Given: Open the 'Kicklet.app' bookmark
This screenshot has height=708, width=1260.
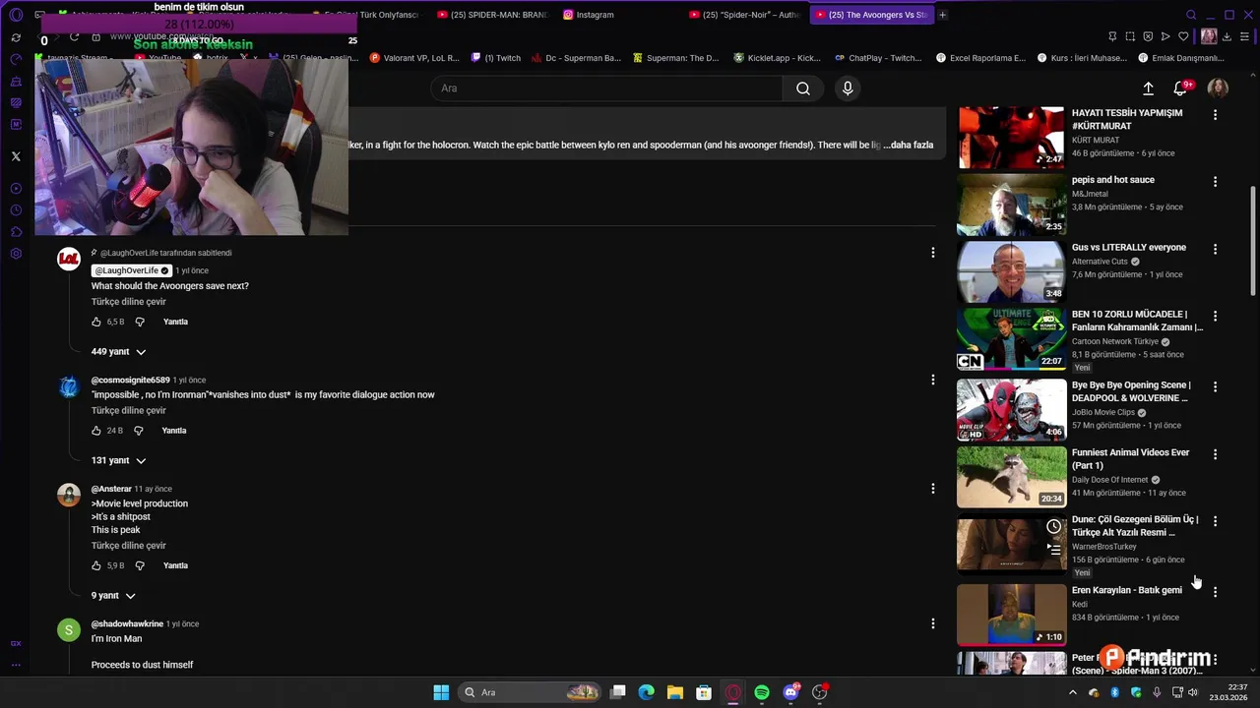Looking at the screenshot, I should pyautogui.click(x=777, y=58).
